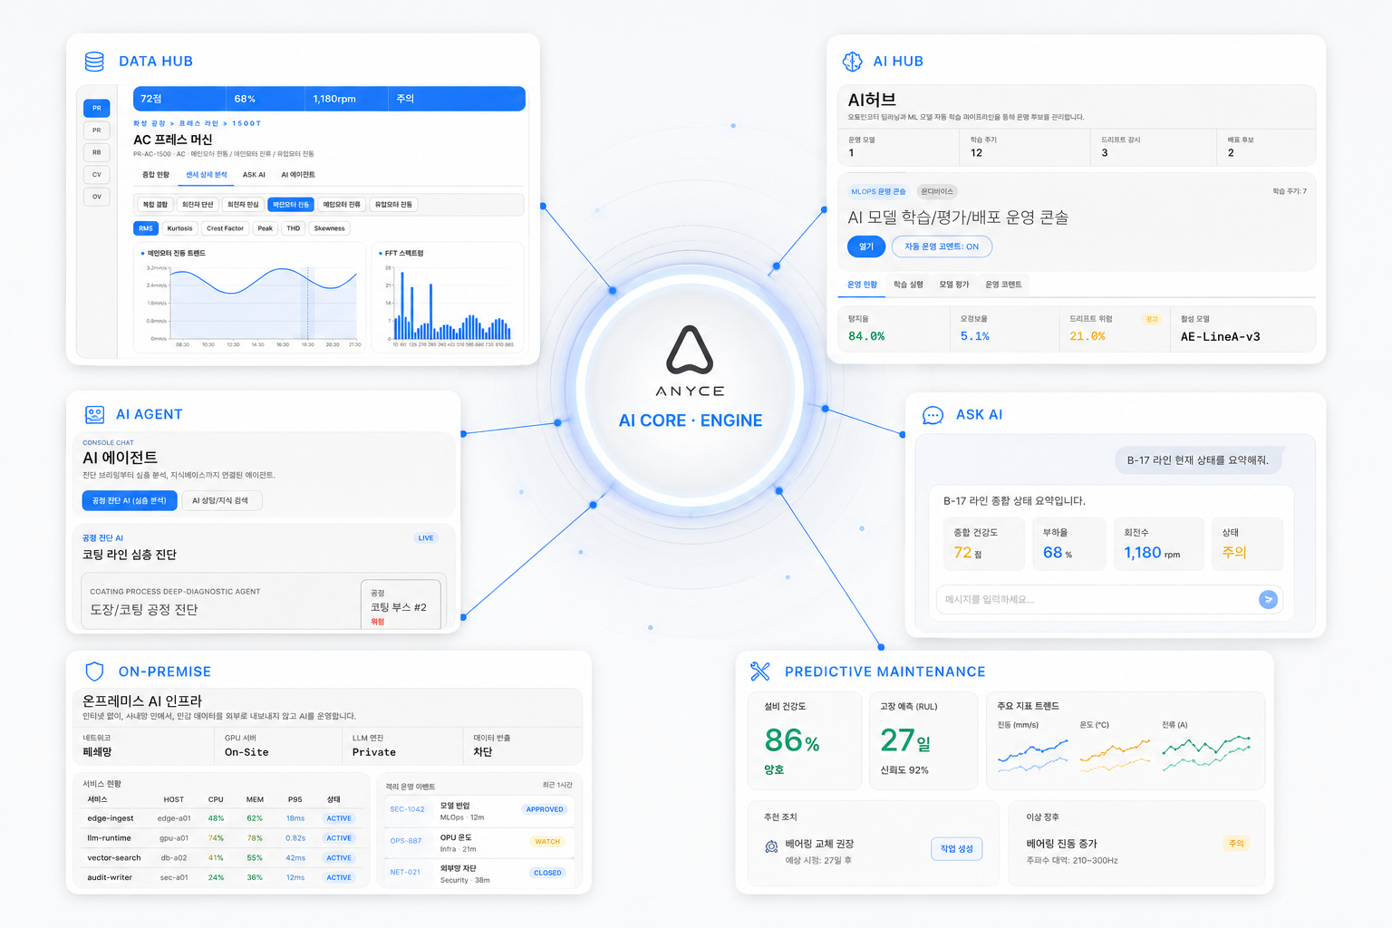Select the 메인모터 전류 sensor chip

[342, 205]
